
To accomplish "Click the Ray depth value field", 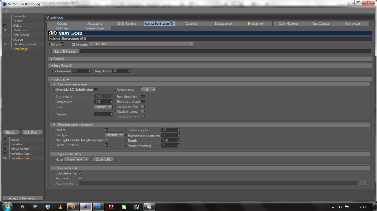I will 120,71.
